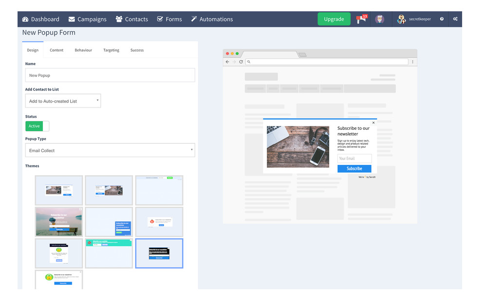This screenshot has height=300, width=487.
Task: Toggle the Active status switch
Action: click(37, 126)
